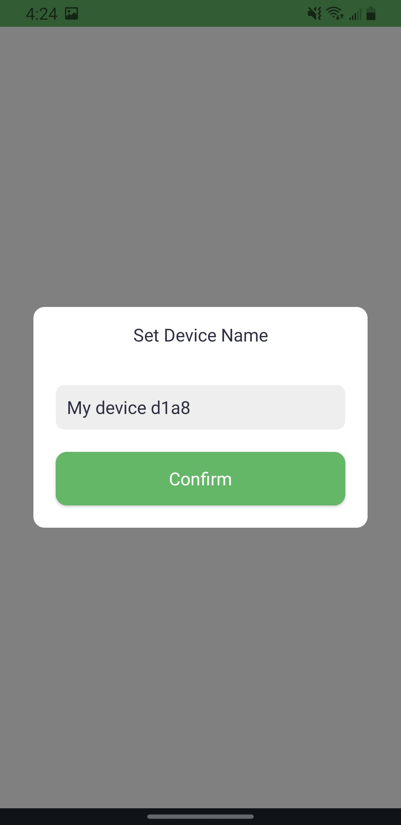Tap the Set Device Name dialog title
Image resolution: width=401 pixels, height=825 pixels.
200,335
